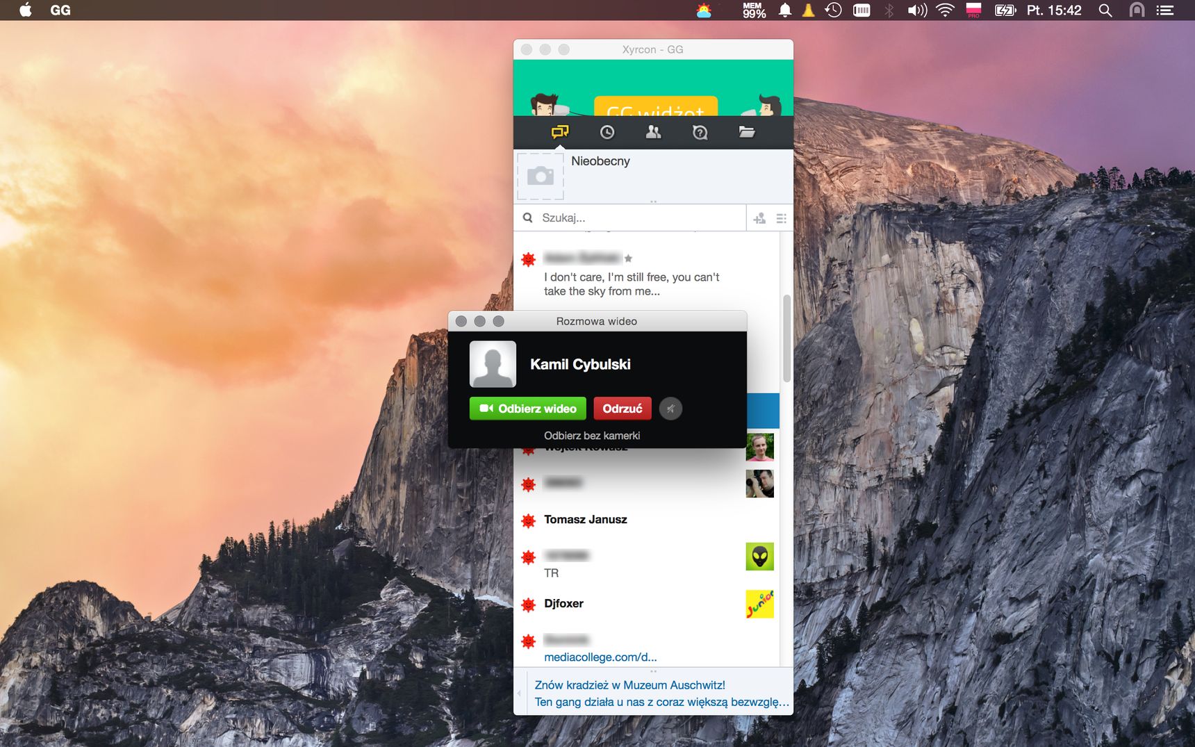1195x747 pixels.
Task: Click the Bluetooth menu bar icon
Action: pyautogui.click(x=889, y=10)
